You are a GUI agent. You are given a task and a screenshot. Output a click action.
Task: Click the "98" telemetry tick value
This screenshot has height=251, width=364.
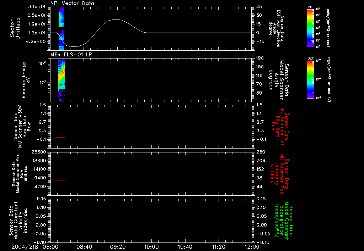click(259, 178)
